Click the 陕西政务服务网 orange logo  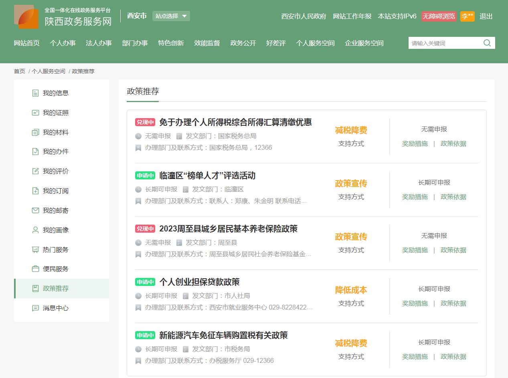pyautogui.click(x=26, y=17)
